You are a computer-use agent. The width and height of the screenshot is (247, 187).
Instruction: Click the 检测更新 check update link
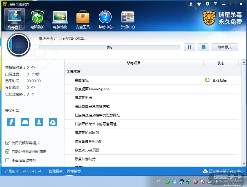[x=56, y=171]
